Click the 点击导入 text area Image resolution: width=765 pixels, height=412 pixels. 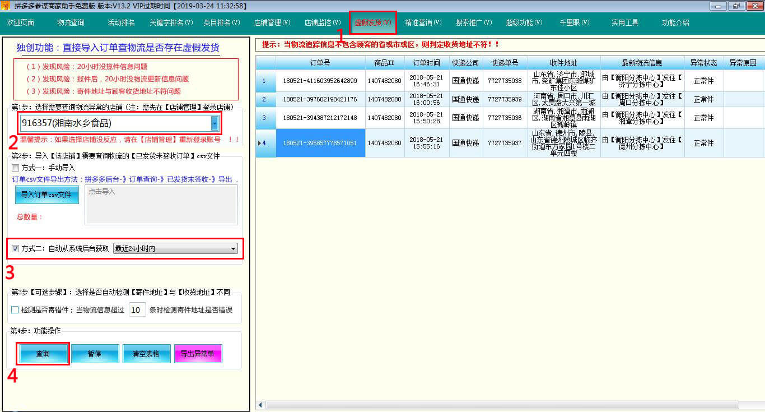pos(161,205)
